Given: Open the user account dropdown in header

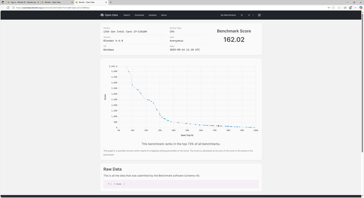Looking at the screenshot, I should coord(251,15).
